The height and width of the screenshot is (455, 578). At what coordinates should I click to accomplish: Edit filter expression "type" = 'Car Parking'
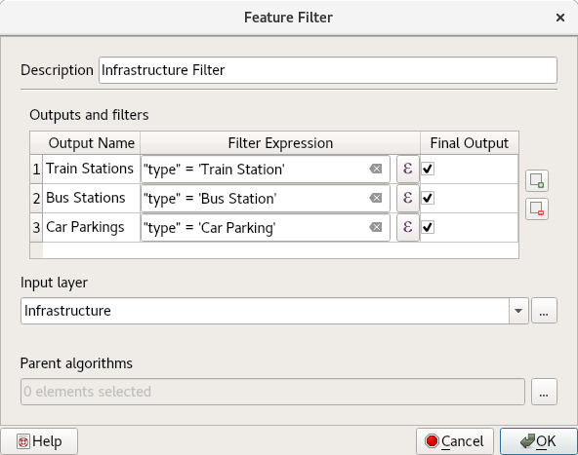265,227
